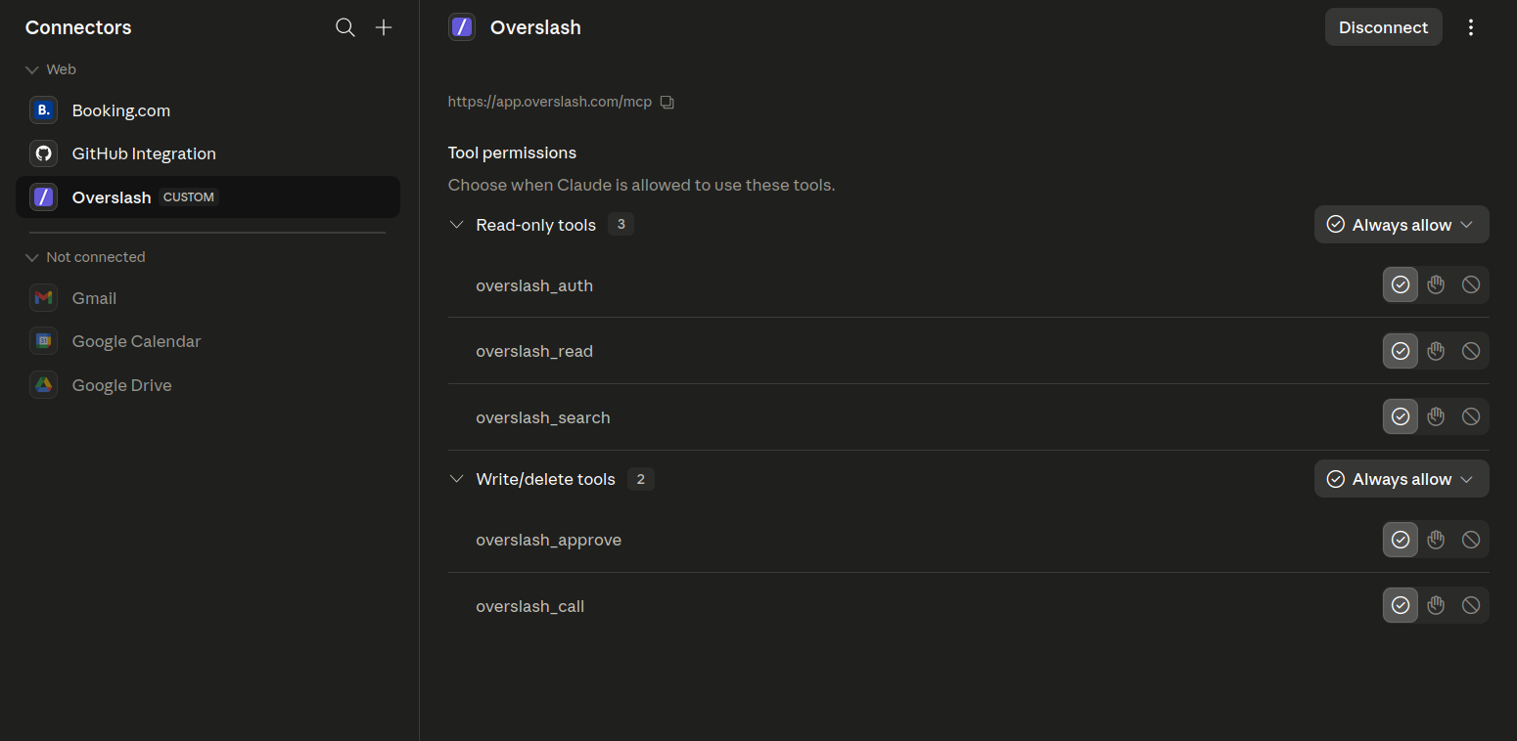Click the app.overslash.com/mcp URL
Screen dimensions: 1517x741
pos(550,102)
